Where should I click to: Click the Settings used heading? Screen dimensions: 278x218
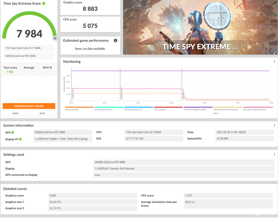click(x=14, y=155)
